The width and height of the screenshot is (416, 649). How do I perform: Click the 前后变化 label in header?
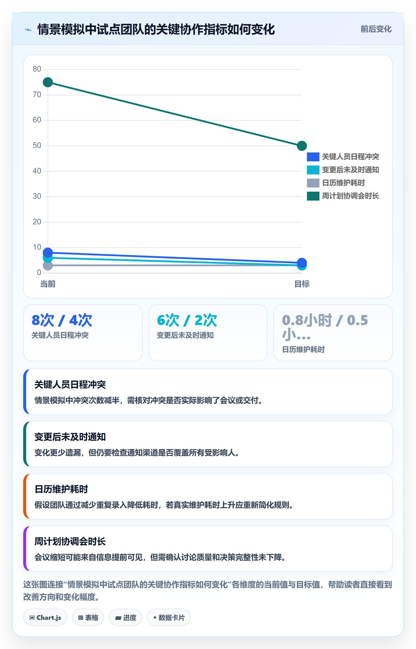pyautogui.click(x=376, y=29)
